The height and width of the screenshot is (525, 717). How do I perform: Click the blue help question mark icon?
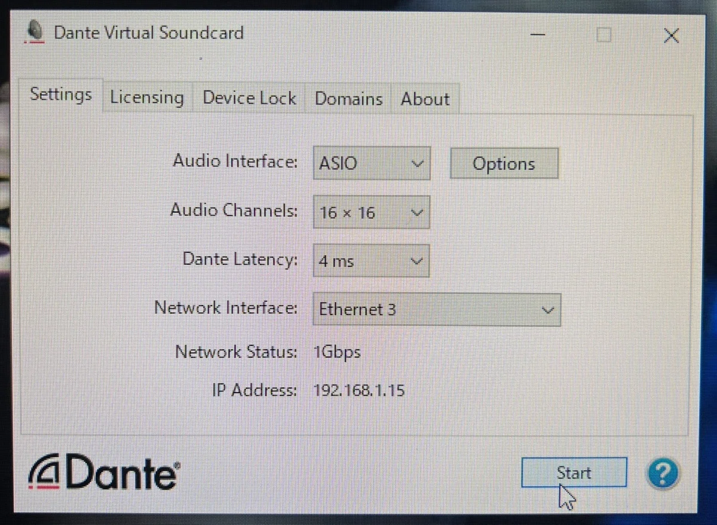663,474
